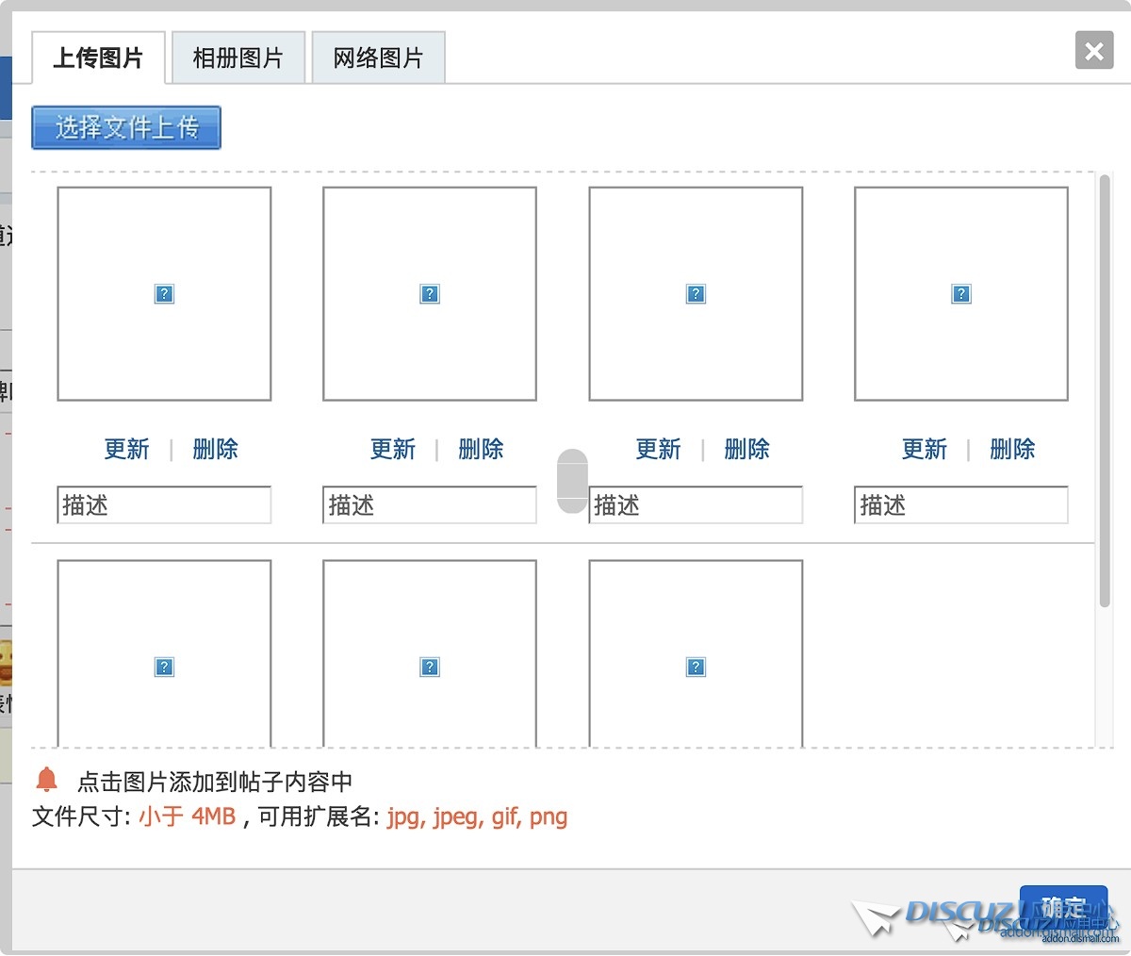Select the fourth image thumbnail in top row
Screen dimensions: 1131x956
tap(961, 294)
